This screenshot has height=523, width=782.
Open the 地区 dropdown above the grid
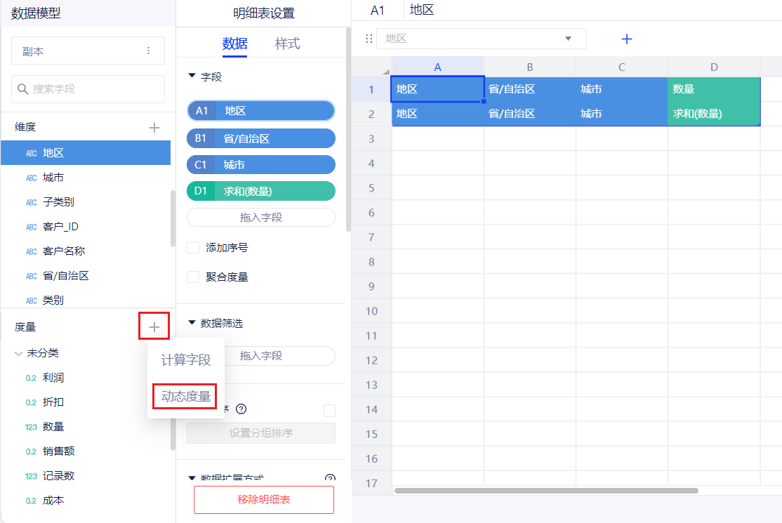[x=482, y=39]
